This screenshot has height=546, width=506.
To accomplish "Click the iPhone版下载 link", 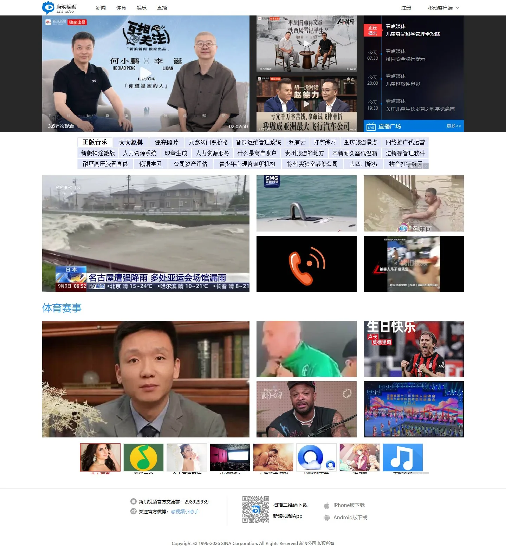I will 349,505.
